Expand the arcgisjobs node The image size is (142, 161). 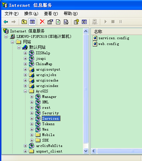point(25,75)
